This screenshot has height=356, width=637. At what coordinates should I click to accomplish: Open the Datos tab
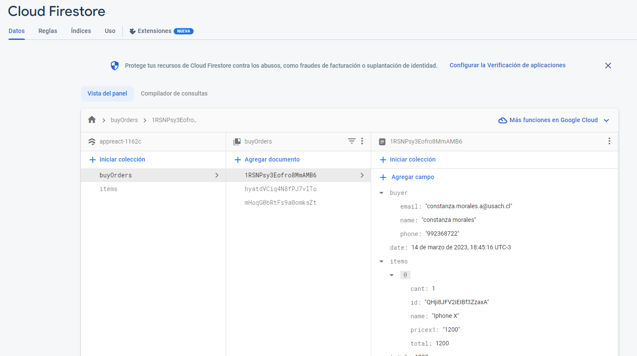pos(17,31)
